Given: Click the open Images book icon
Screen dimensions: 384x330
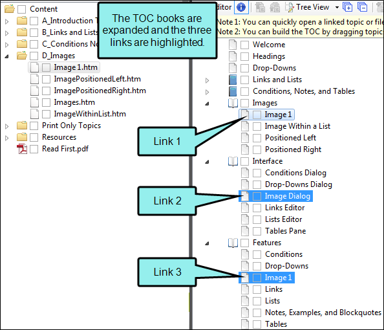Looking at the screenshot, I should (233, 104).
